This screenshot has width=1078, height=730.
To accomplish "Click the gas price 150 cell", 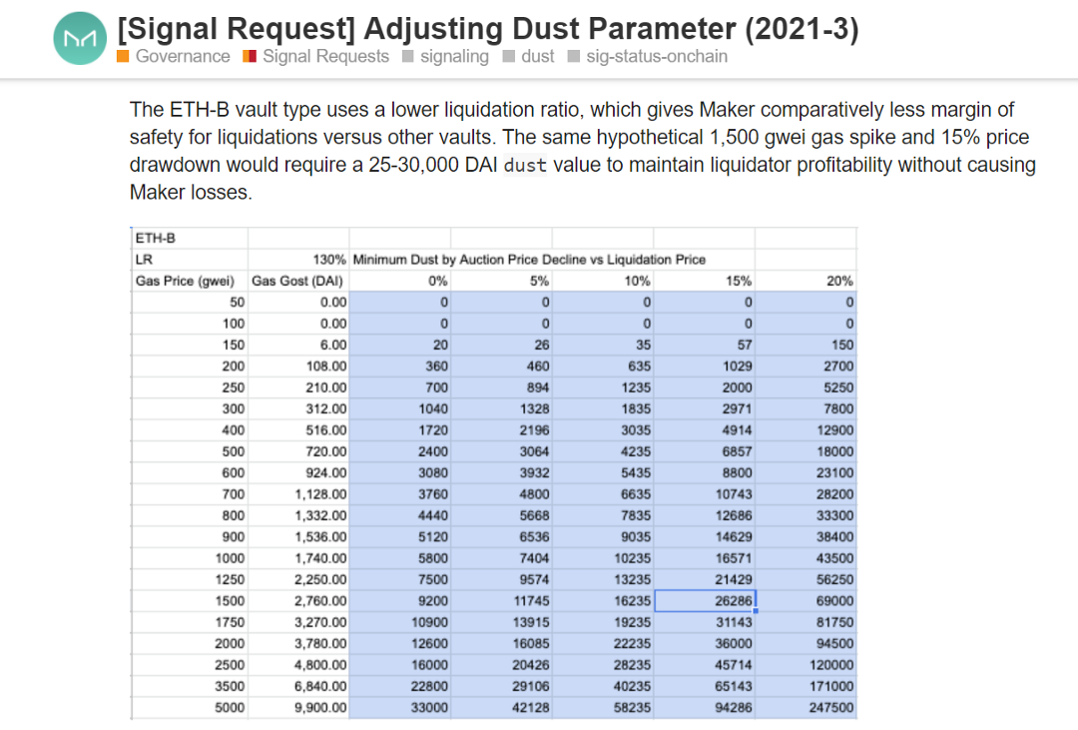I will (x=190, y=345).
